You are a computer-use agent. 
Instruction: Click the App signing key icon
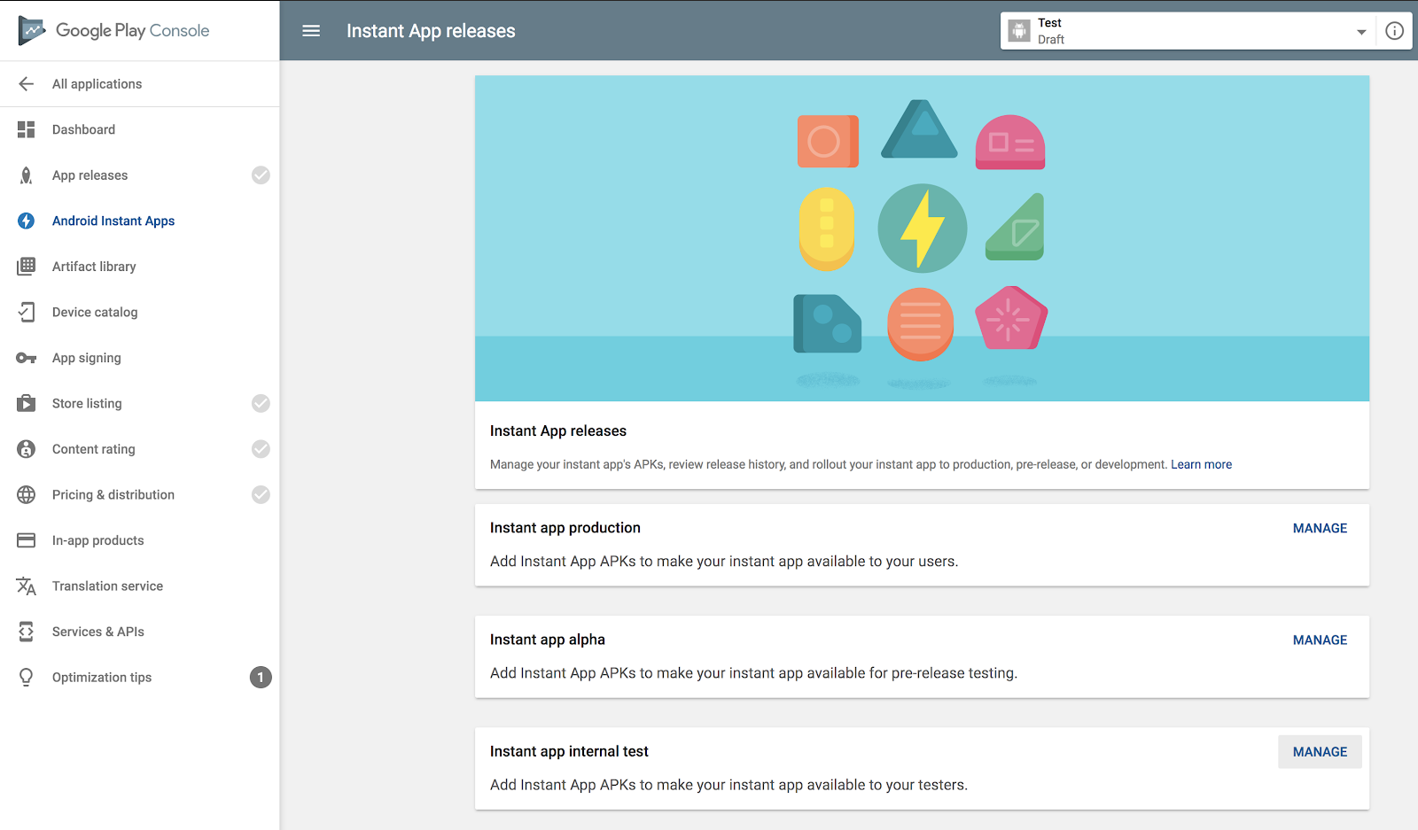(x=27, y=358)
